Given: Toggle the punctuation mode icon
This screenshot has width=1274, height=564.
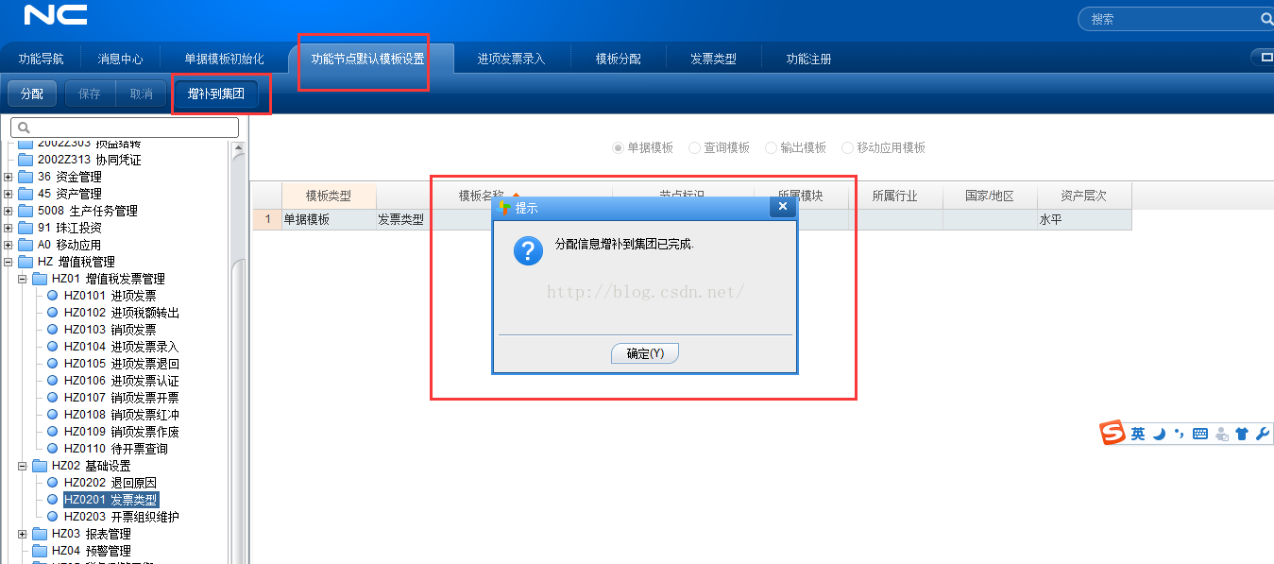Looking at the screenshot, I should click(1180, 434).
